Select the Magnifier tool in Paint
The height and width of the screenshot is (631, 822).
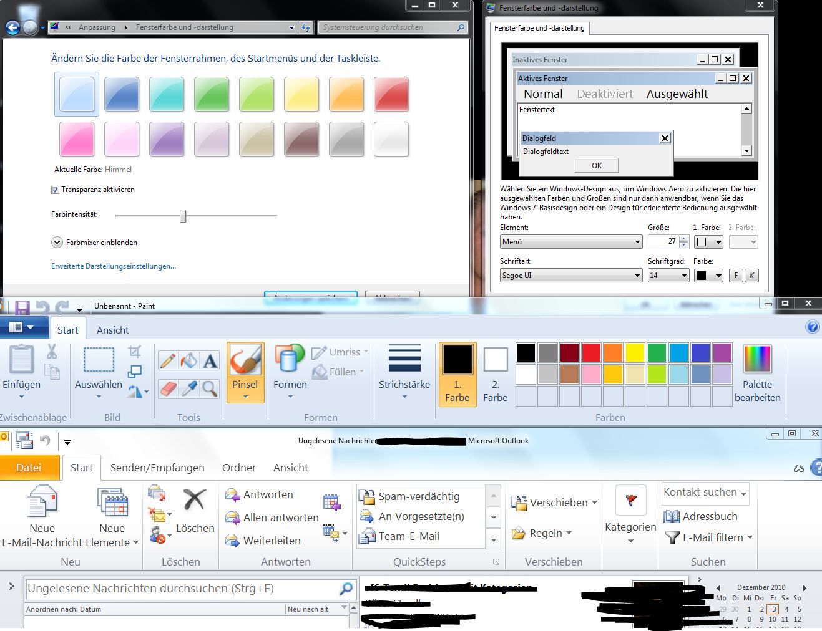pos(210,388)
